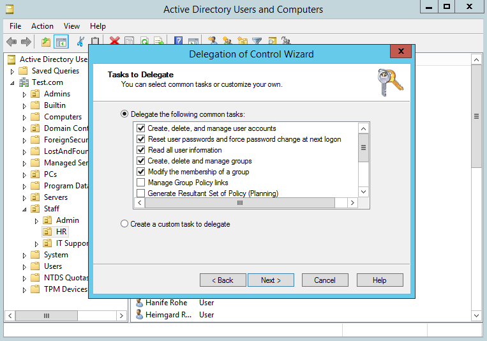This screenshot has height=341, width=487.
Task: Expand the Saved Queries tree node
Action: pos(12,72)
